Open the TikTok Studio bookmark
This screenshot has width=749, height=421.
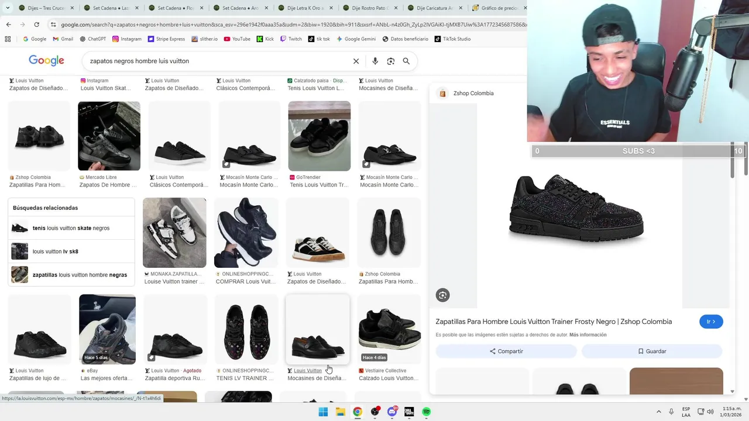point(452,39)
